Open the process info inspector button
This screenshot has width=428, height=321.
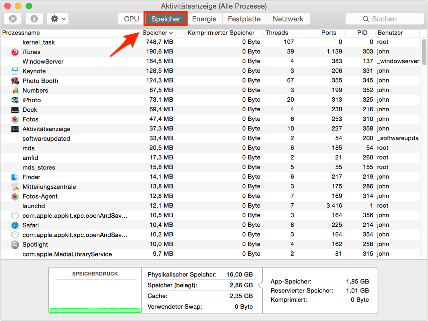(x=34, y=19)
